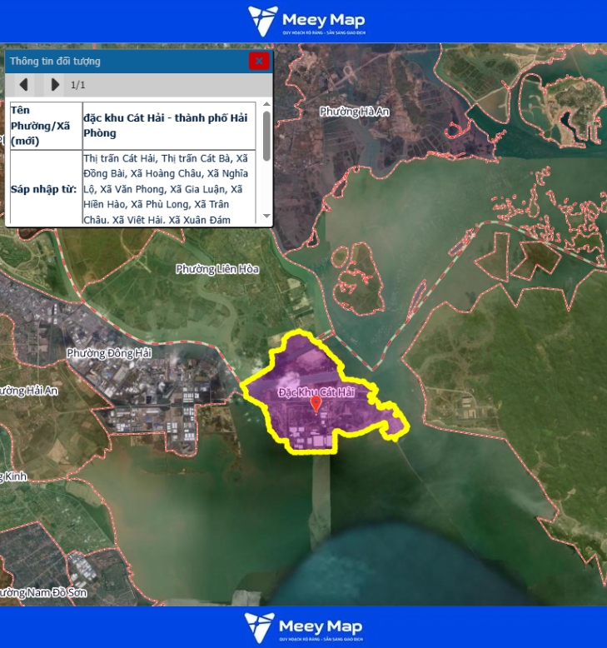The image size is (607, 648).
Task: Go to next feature with right arrow
Action: [54, 84]
